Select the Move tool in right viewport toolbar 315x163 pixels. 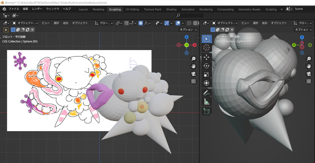[206, 57]
